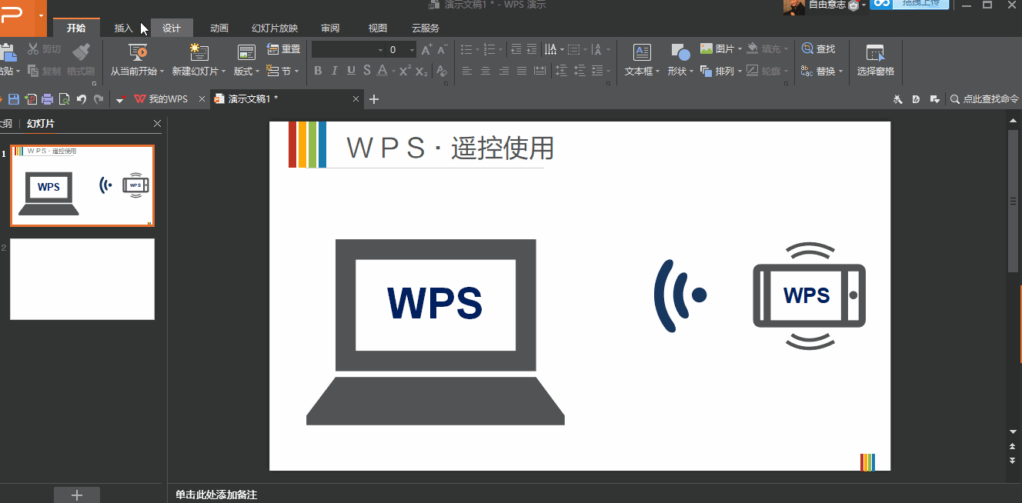
Task: Align text right in paragraph group
Action: click(503, 71)
